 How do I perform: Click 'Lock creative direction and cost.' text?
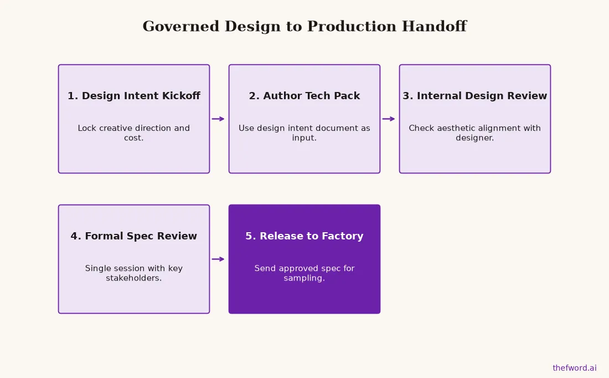click(x=134, y=133)
